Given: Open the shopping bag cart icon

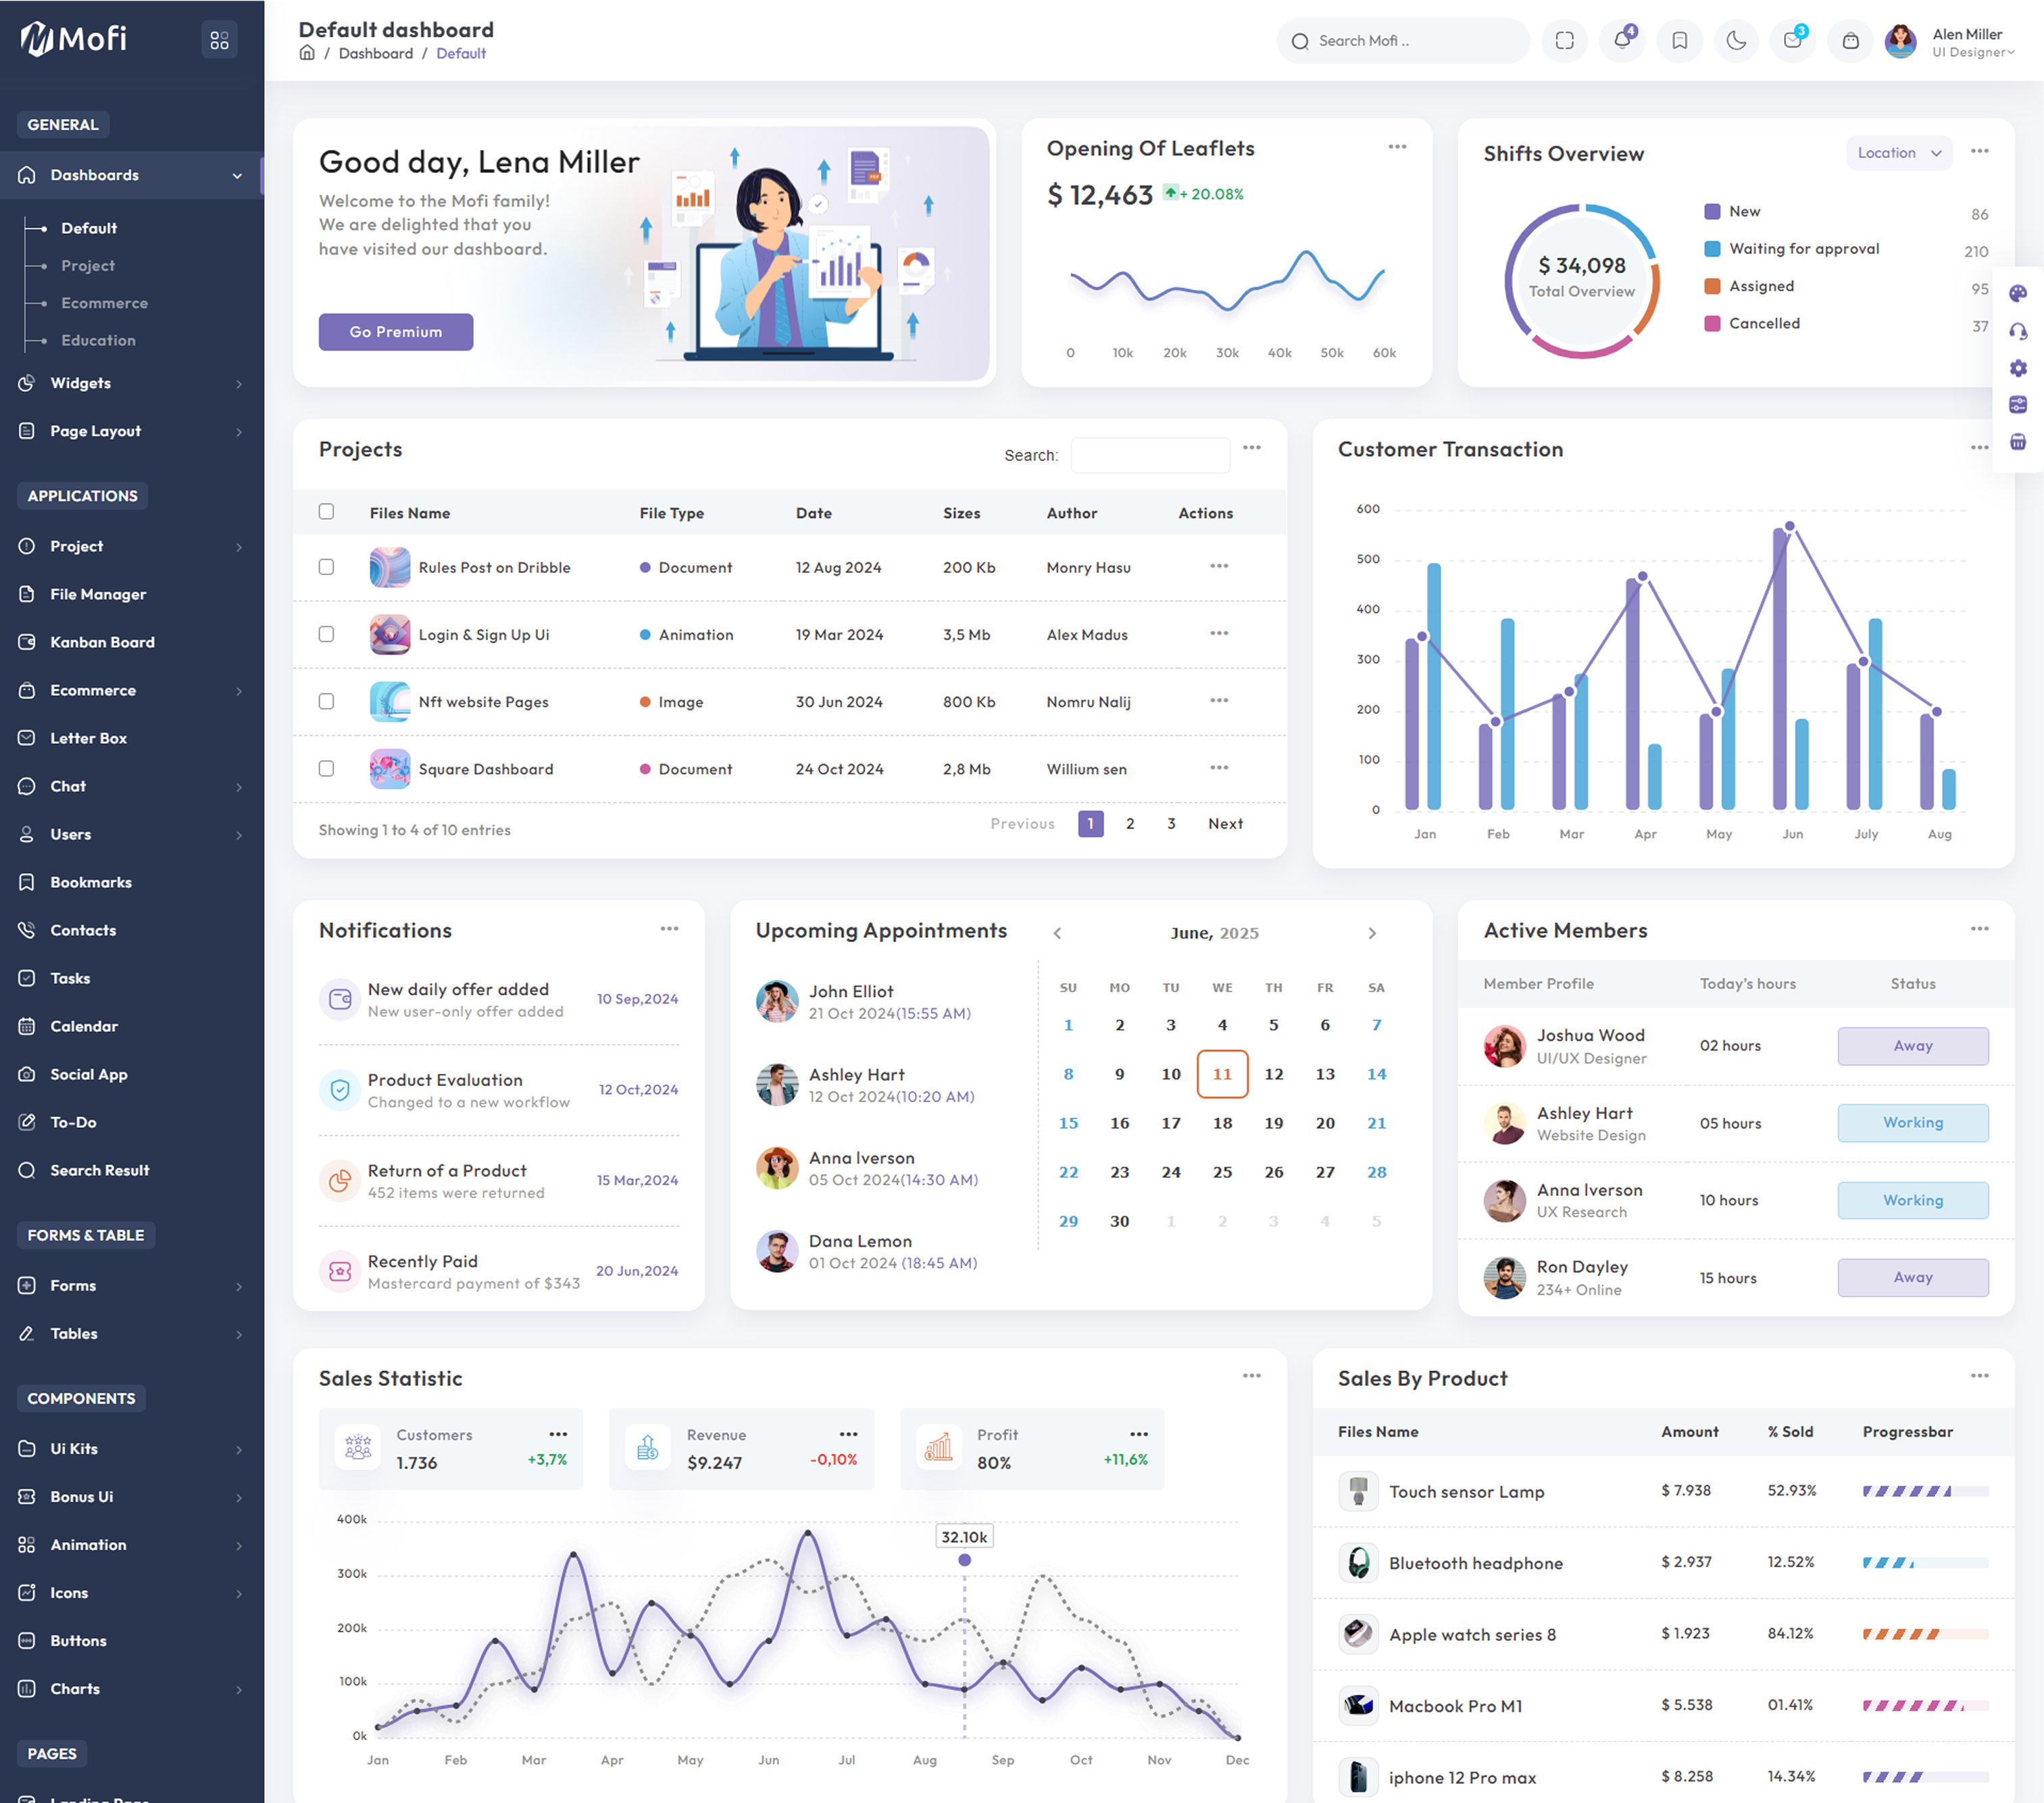Looking at the screenshot, I should (x=1850, y=41).
